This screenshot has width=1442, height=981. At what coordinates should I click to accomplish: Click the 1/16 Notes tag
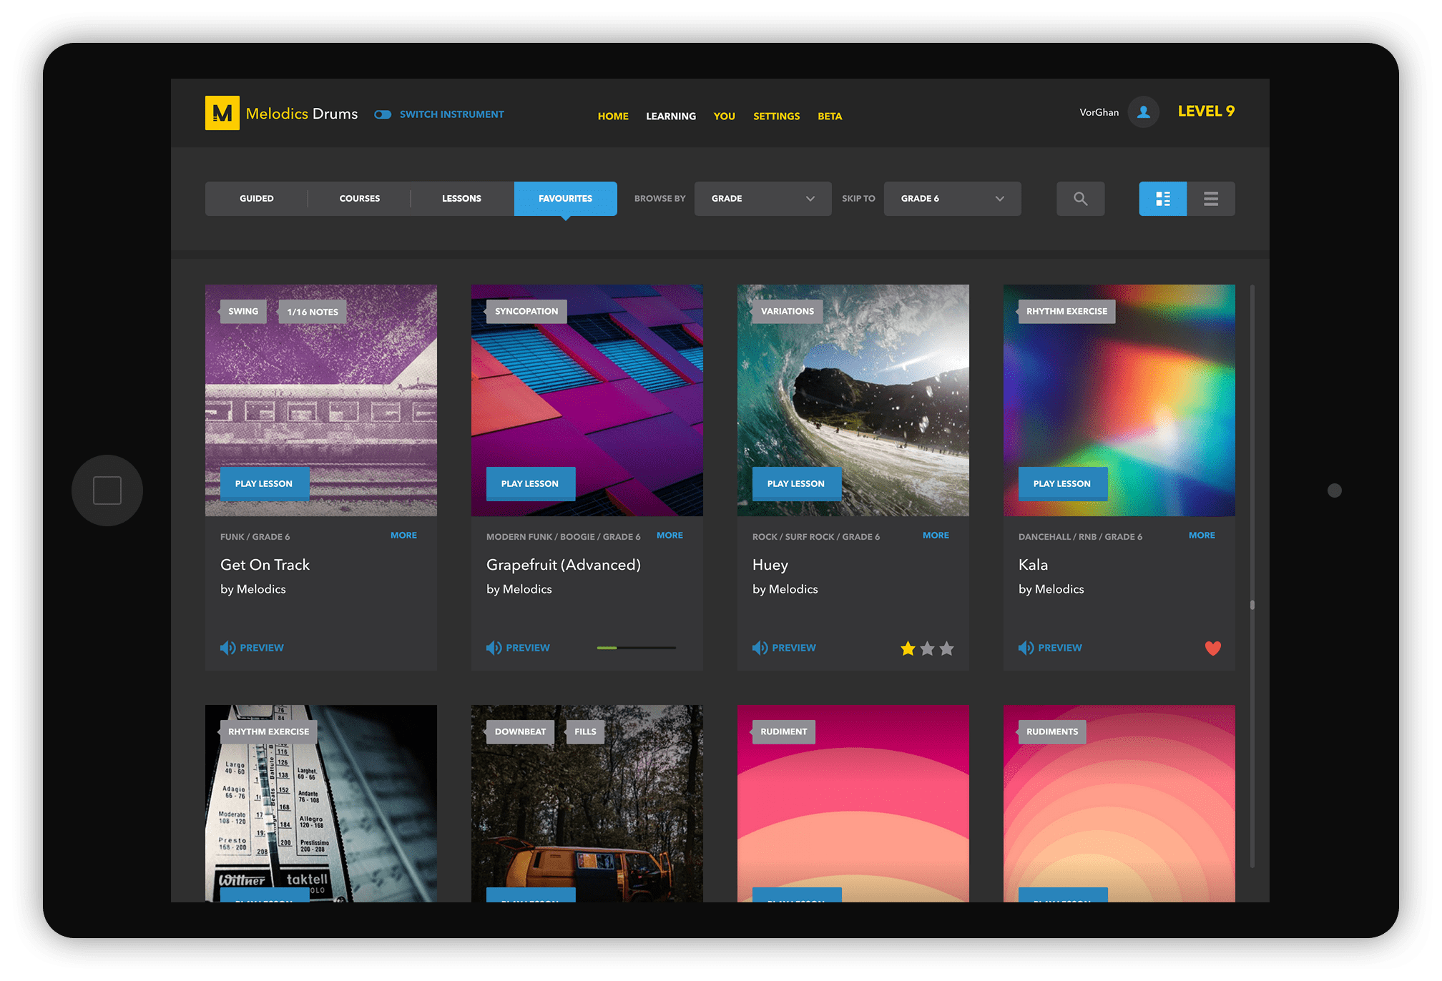tap(312, 312)
